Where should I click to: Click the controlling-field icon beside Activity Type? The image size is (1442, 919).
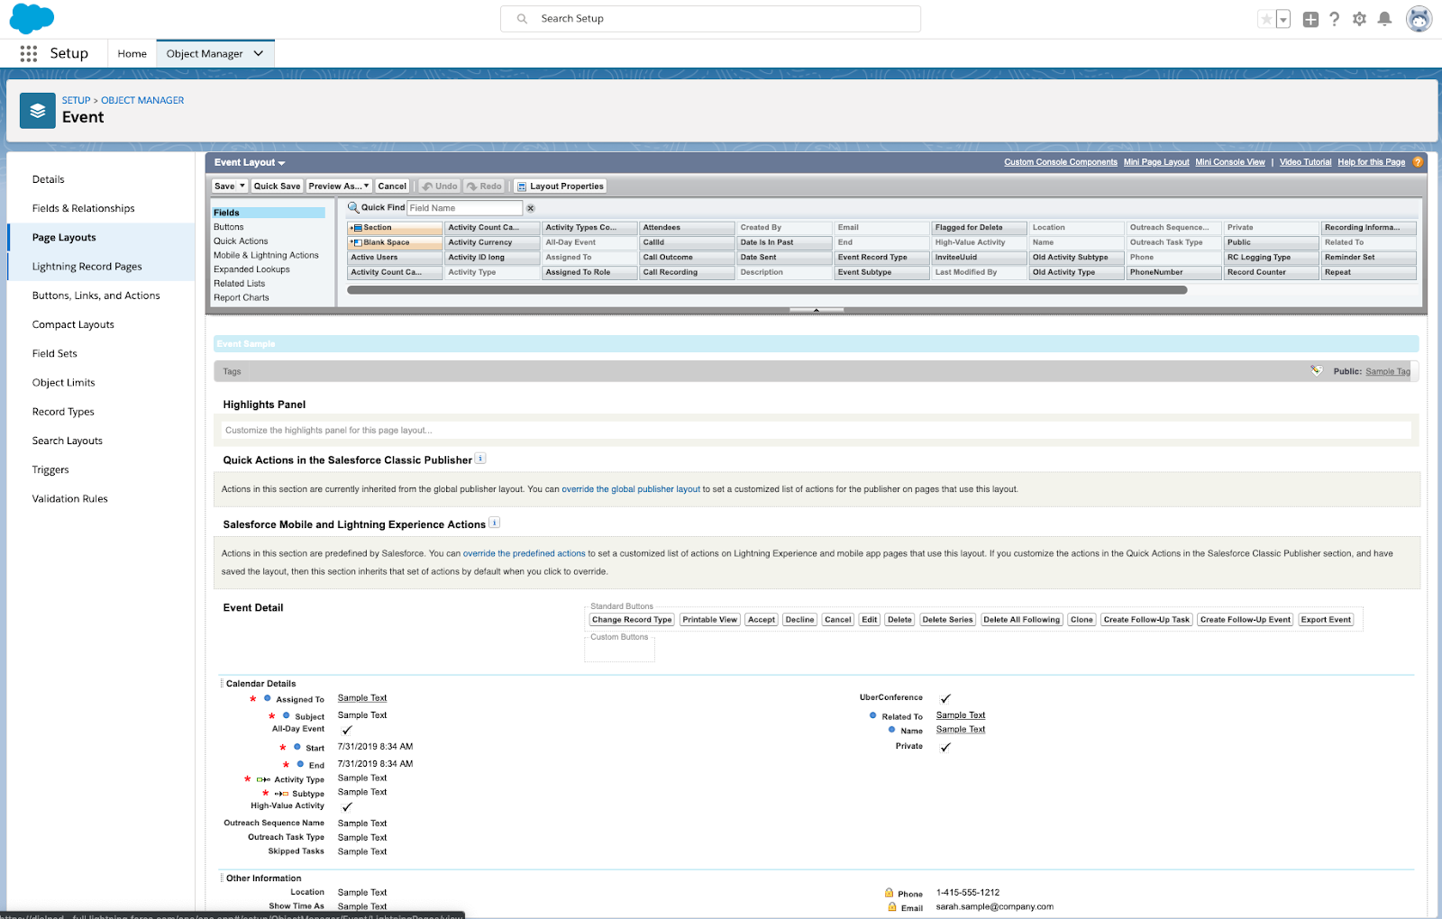pos(263,779)
